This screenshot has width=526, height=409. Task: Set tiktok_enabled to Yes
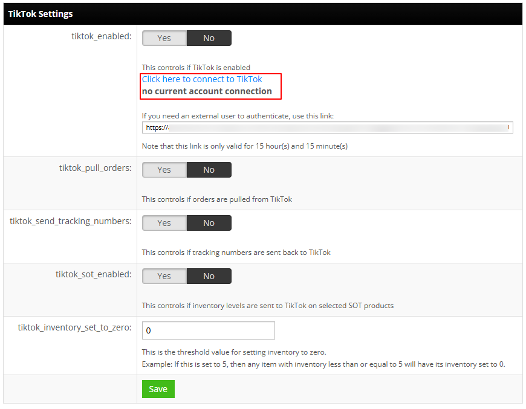[x=164, y=38]
